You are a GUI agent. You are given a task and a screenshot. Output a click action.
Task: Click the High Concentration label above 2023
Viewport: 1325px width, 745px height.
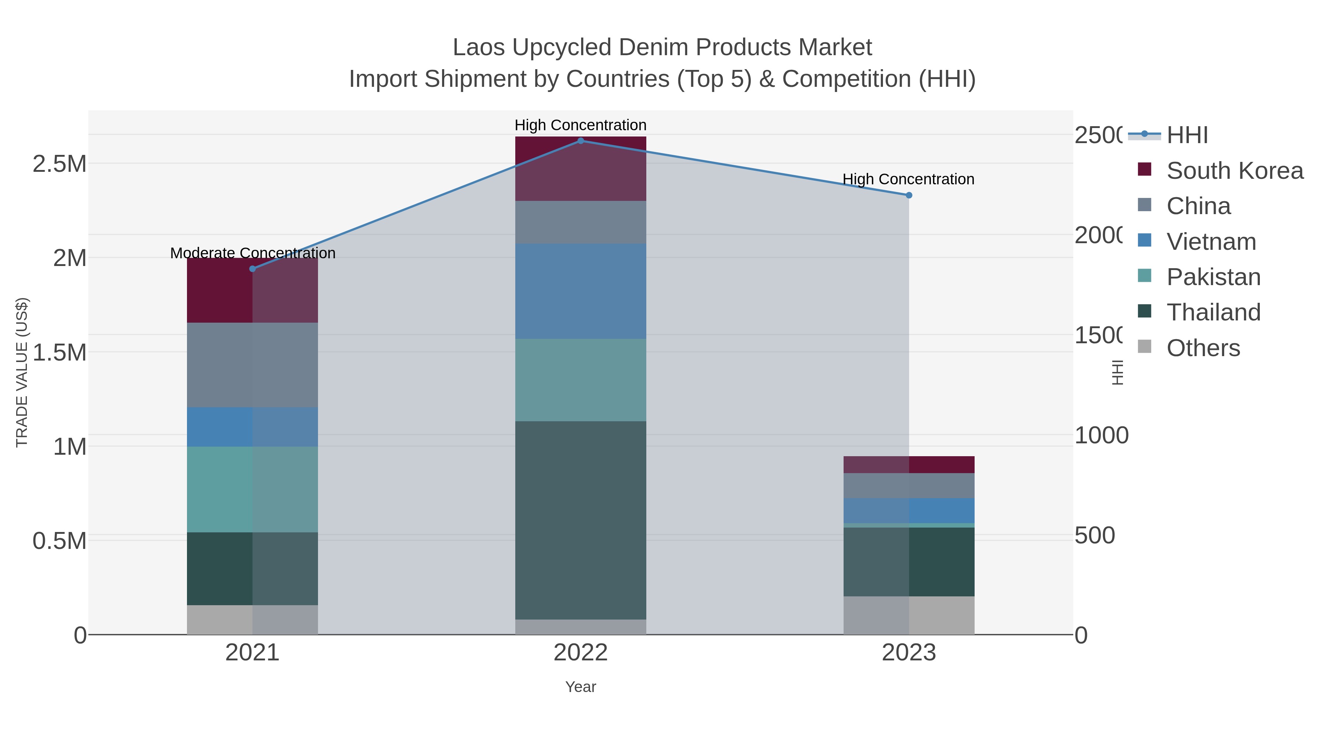coord(909,179)
